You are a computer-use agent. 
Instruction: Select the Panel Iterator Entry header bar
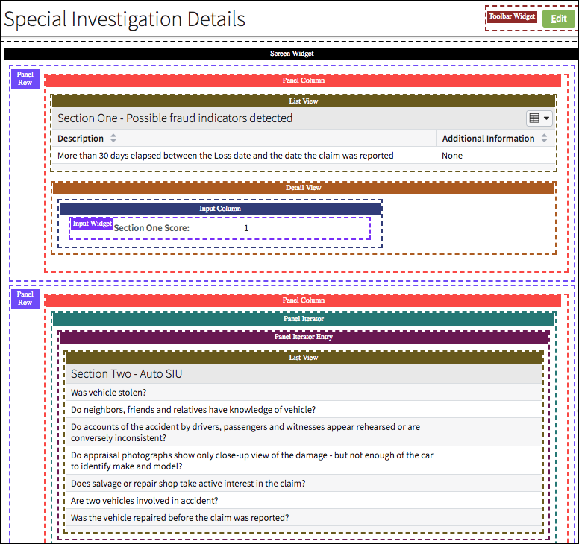(303, 337)
